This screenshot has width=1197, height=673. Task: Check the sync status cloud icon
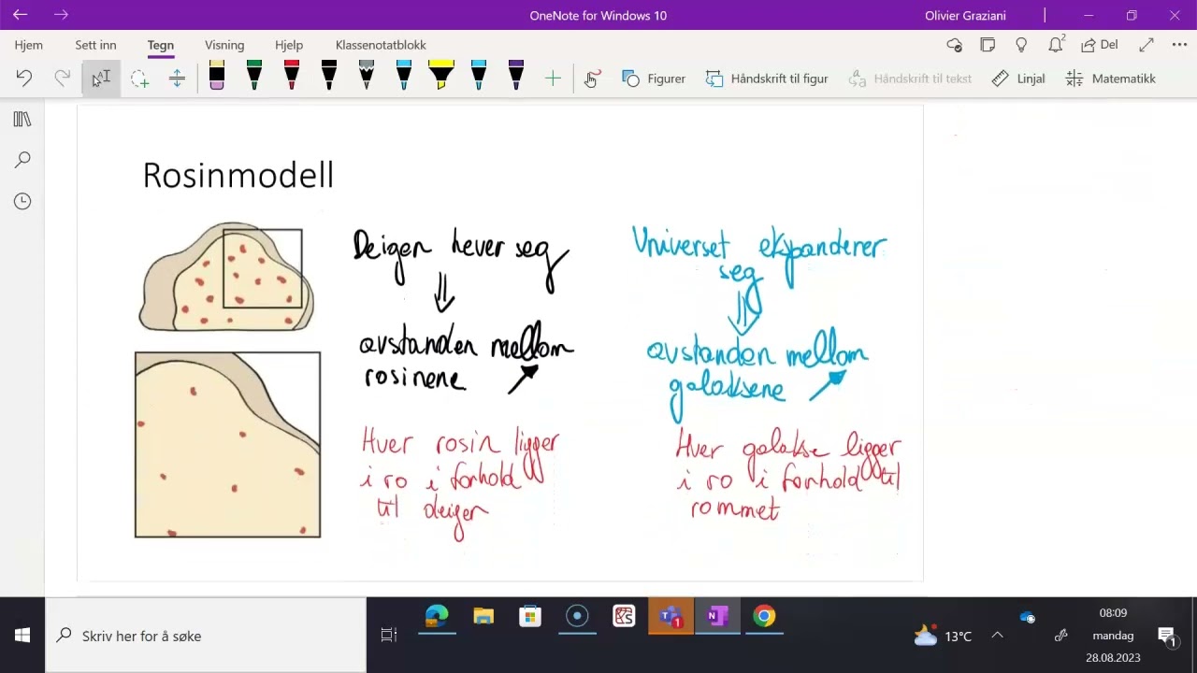pos(954,45)
